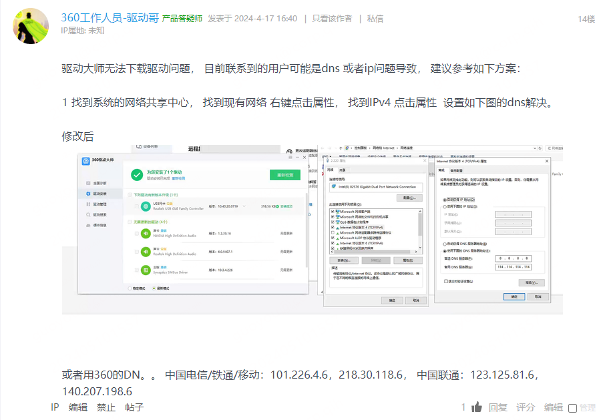This screenshot has width=613, height=420.
Task: Click the text 修改后
Action: [x=78, y=136]
